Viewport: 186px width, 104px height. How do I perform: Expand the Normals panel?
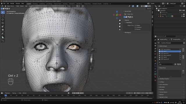tap(161, 90)
